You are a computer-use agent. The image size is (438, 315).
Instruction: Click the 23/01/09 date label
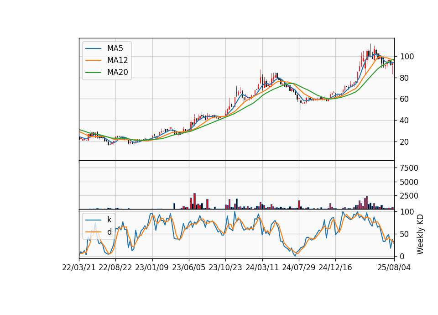pos(152,268)
